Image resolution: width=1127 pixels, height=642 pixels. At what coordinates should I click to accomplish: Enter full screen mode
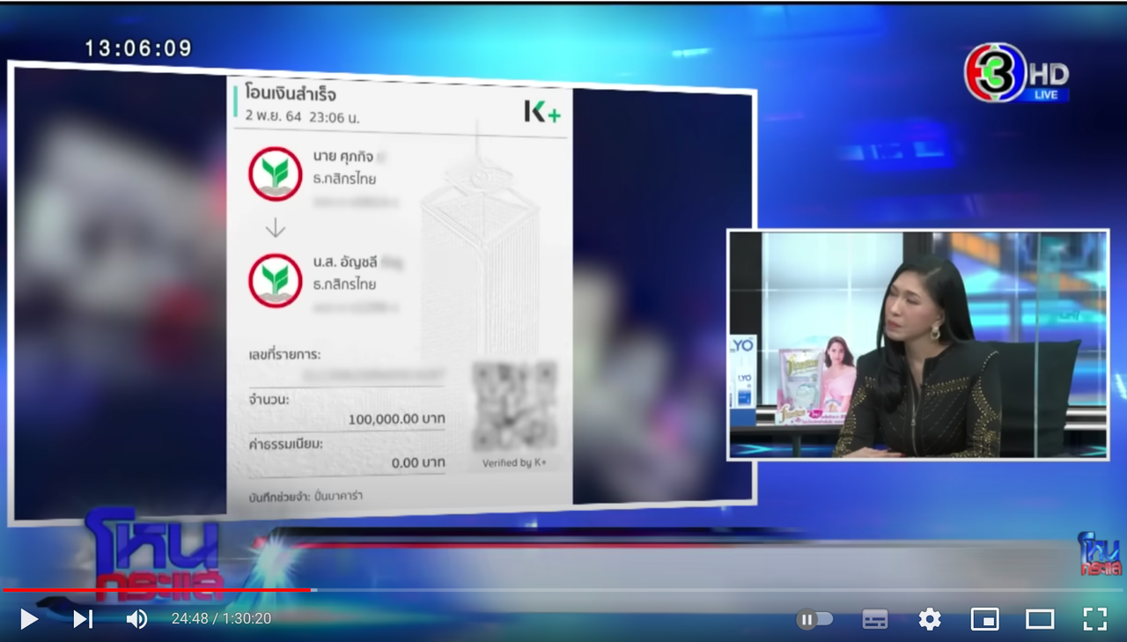tap(1094, 619)
